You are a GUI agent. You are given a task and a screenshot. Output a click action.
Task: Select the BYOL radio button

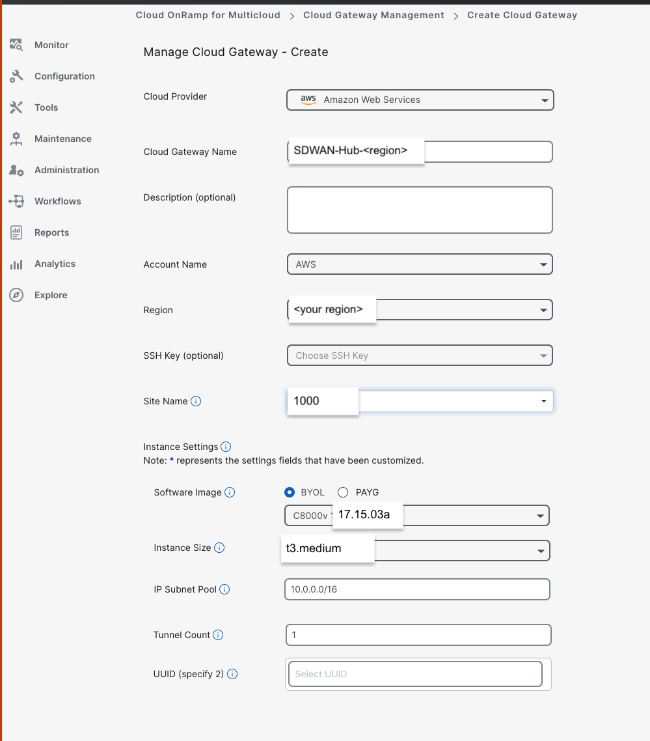point(290,492)
